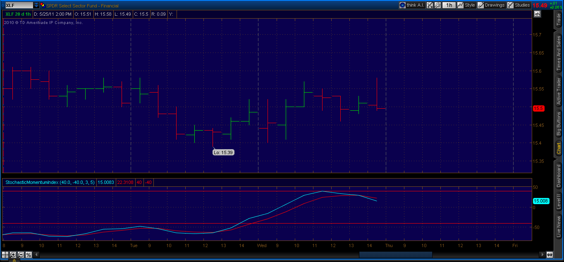This screenshot has width=564, height=262.
Task: Open the Drawings menu
Action: point(491,5)
